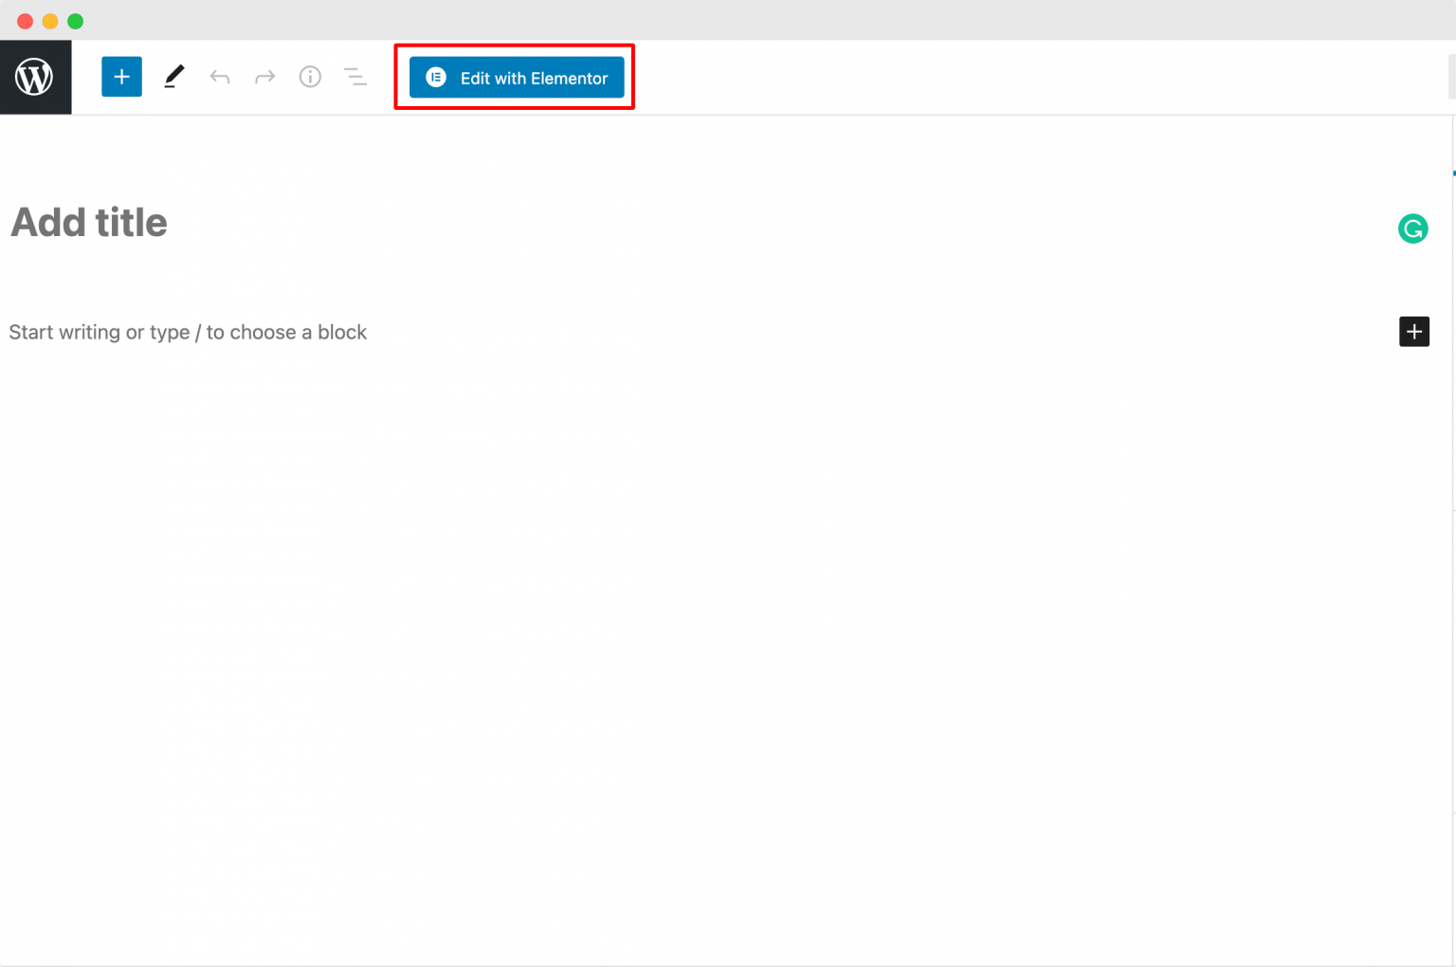Undo using the left arrow icon

click(220, 77)
